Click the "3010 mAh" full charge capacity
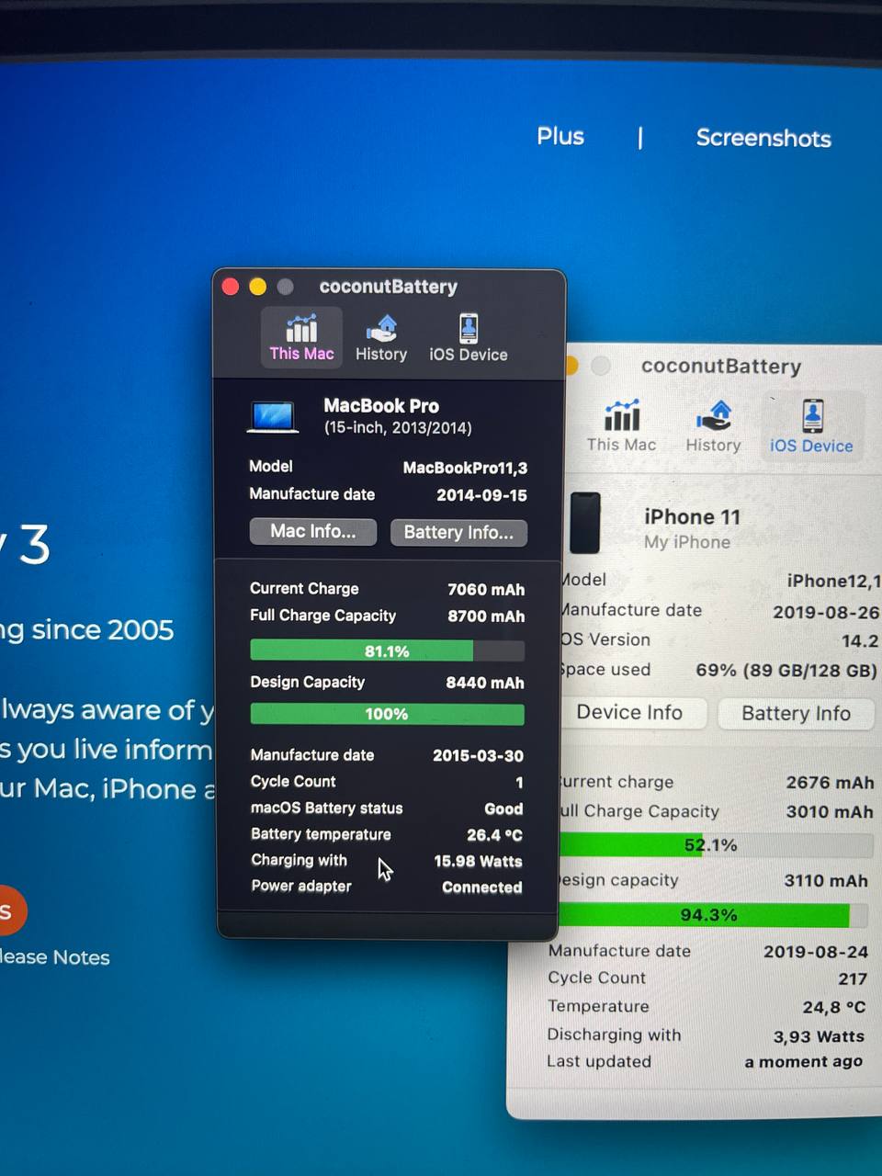 pyautogui.click(x=830, y=812)
